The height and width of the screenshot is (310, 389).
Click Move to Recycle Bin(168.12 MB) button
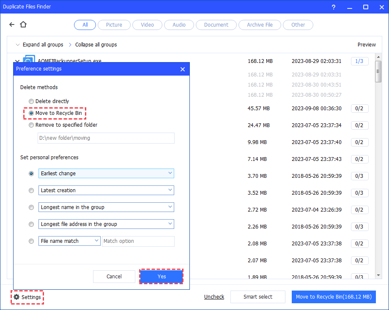click(334, 296)
